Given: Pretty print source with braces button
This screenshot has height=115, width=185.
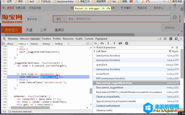Looking at the screenshot, I should [x=4, y=111].
